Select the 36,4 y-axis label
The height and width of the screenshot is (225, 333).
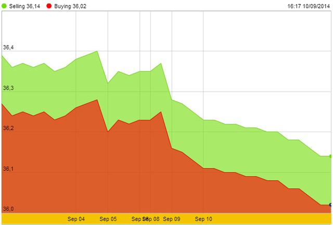(x=8, y=48)
